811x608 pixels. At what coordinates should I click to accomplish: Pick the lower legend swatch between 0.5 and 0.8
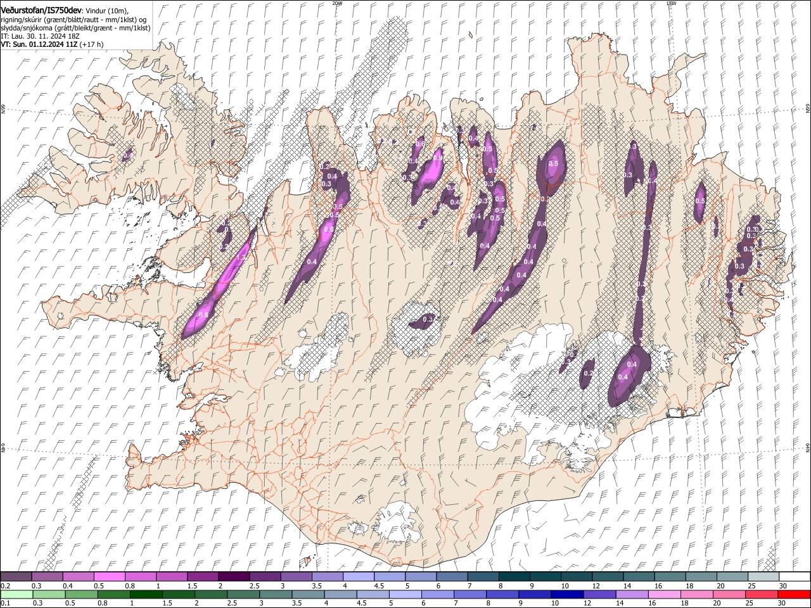tap(80, 595)
